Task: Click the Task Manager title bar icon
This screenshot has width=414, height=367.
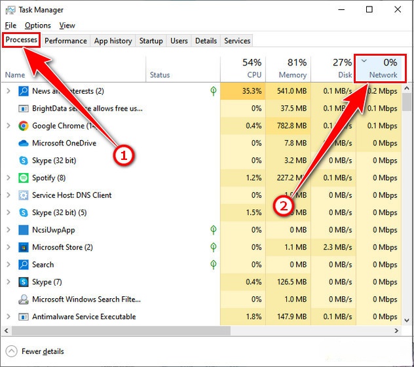Action: pyautogui.click(x=10, y=10)
